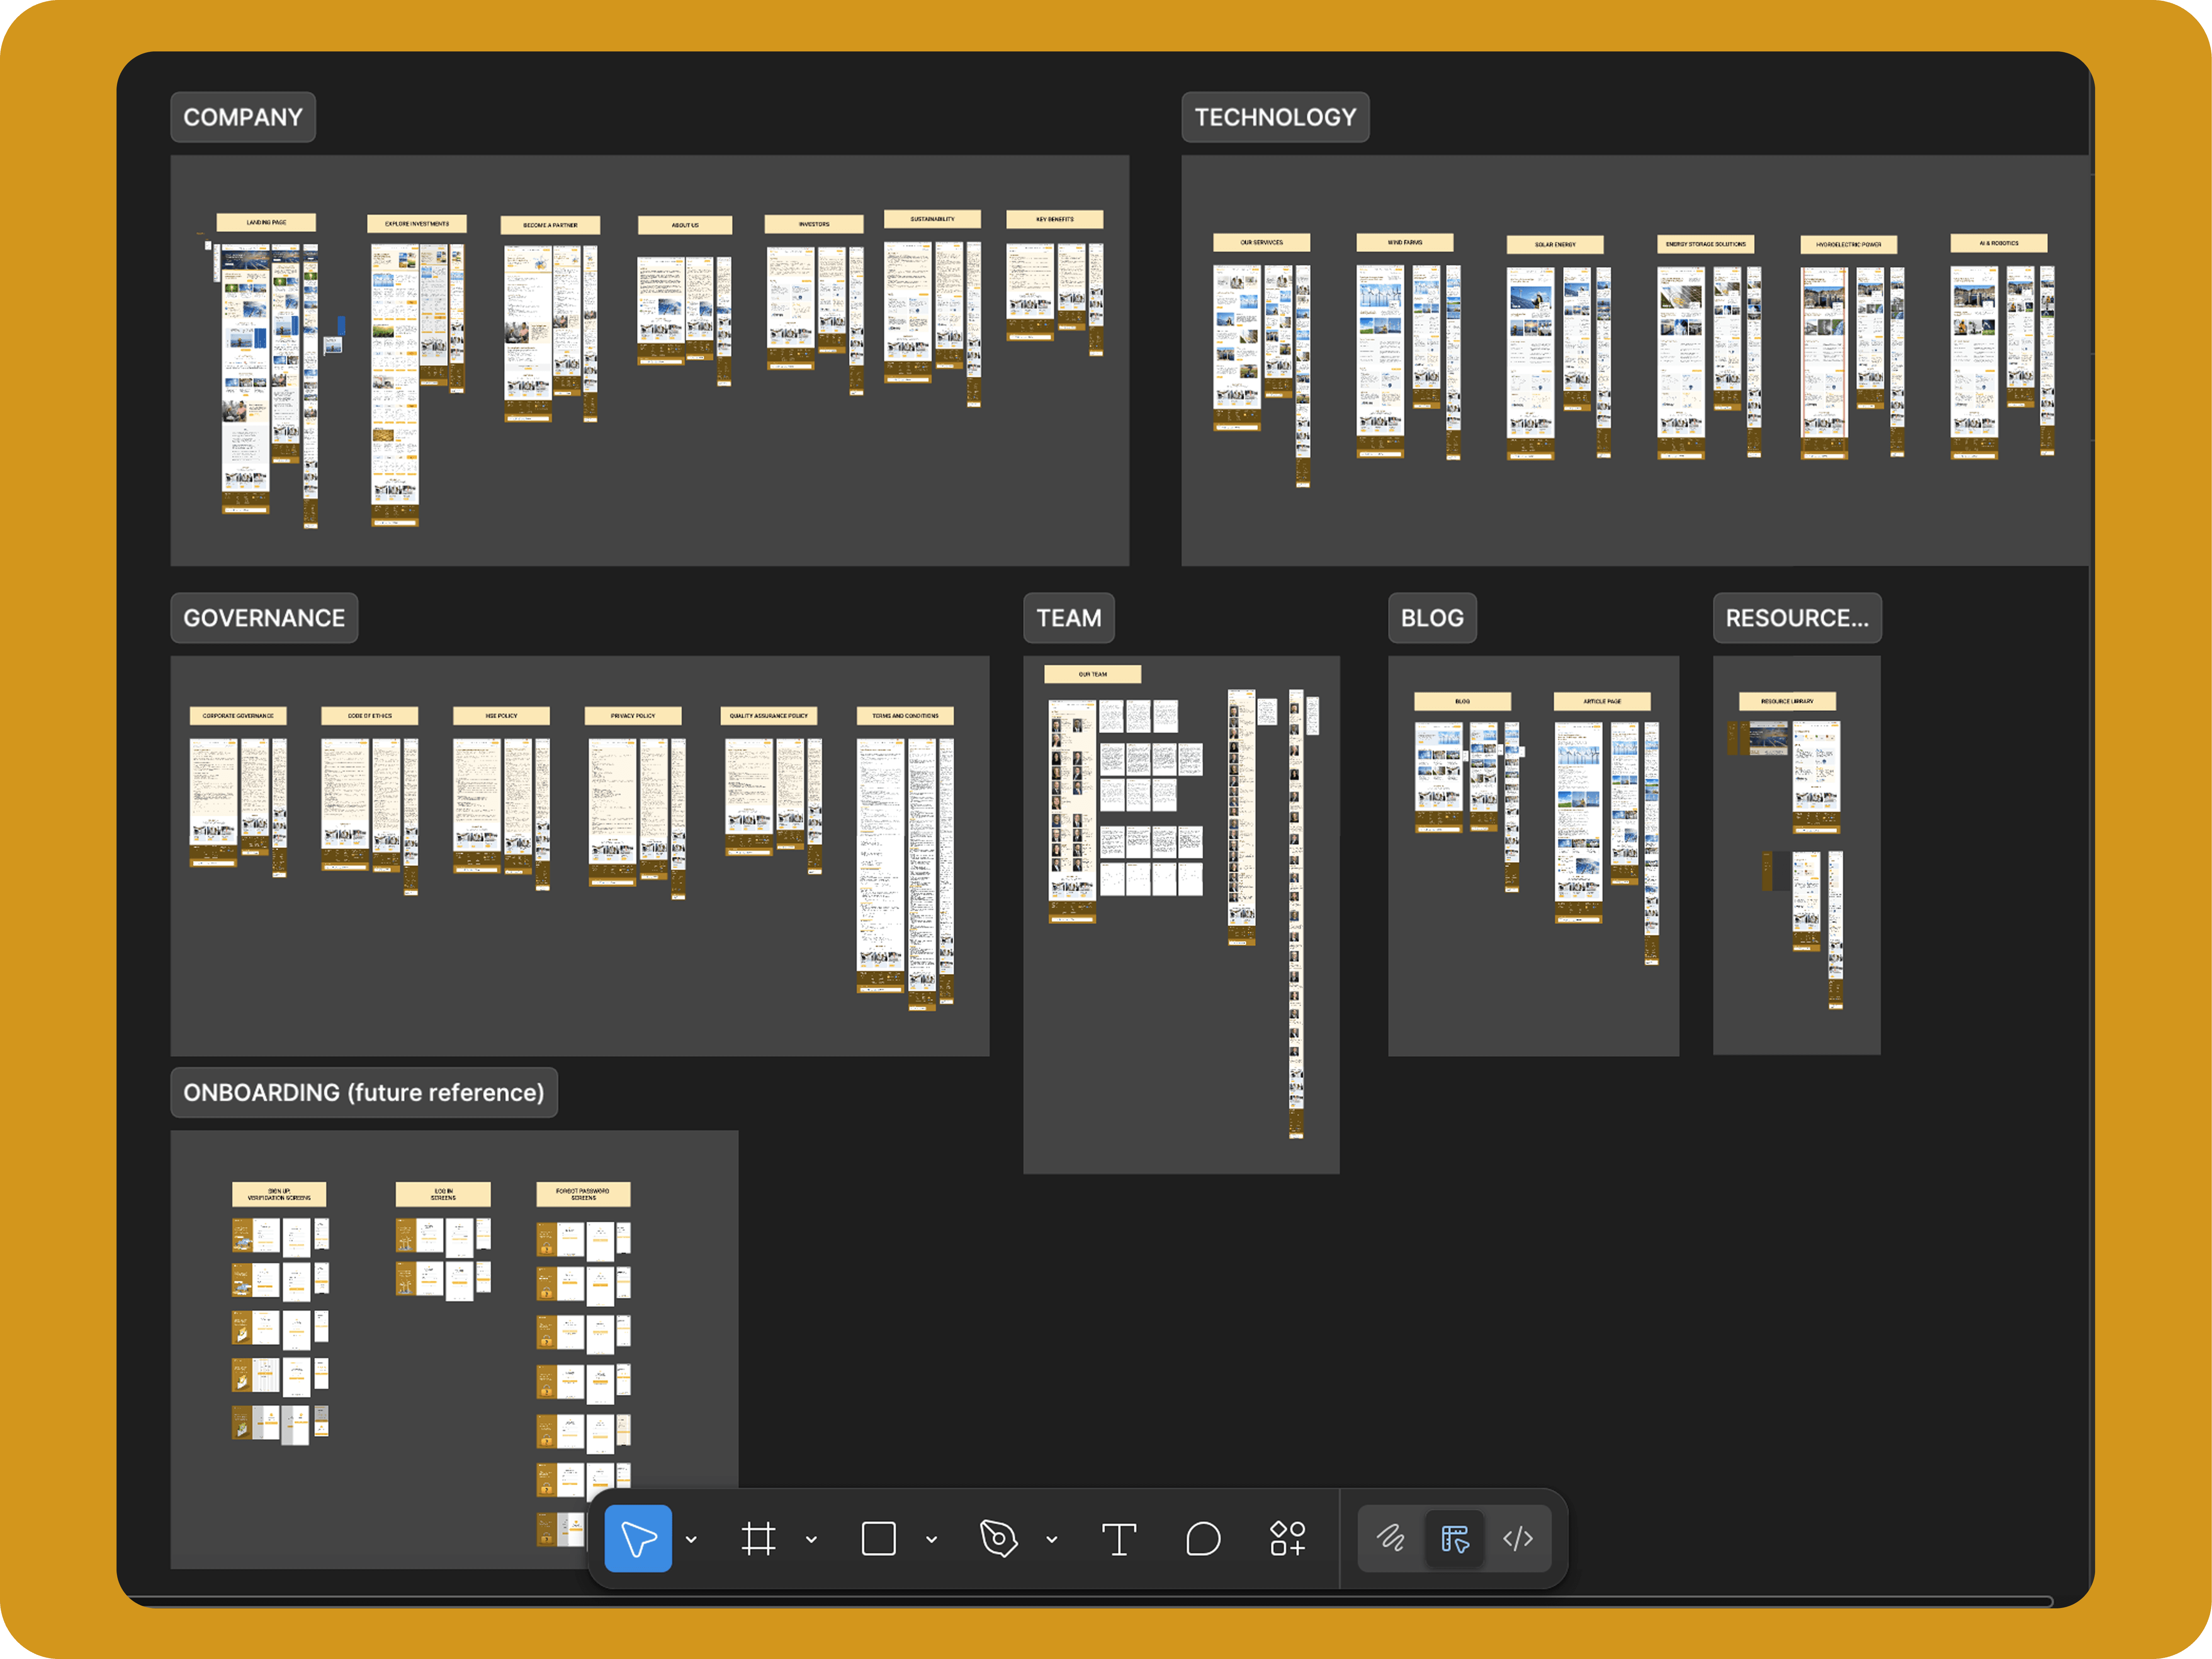Select the TECHNOLOGY section label
This screenshot has width=2212, height=1659.
[x=1275, y=117]
